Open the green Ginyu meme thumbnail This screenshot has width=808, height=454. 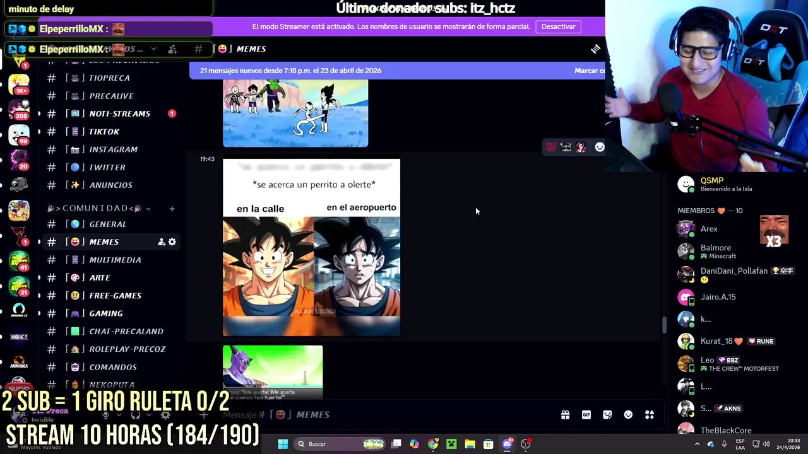[x=273, y=372]
